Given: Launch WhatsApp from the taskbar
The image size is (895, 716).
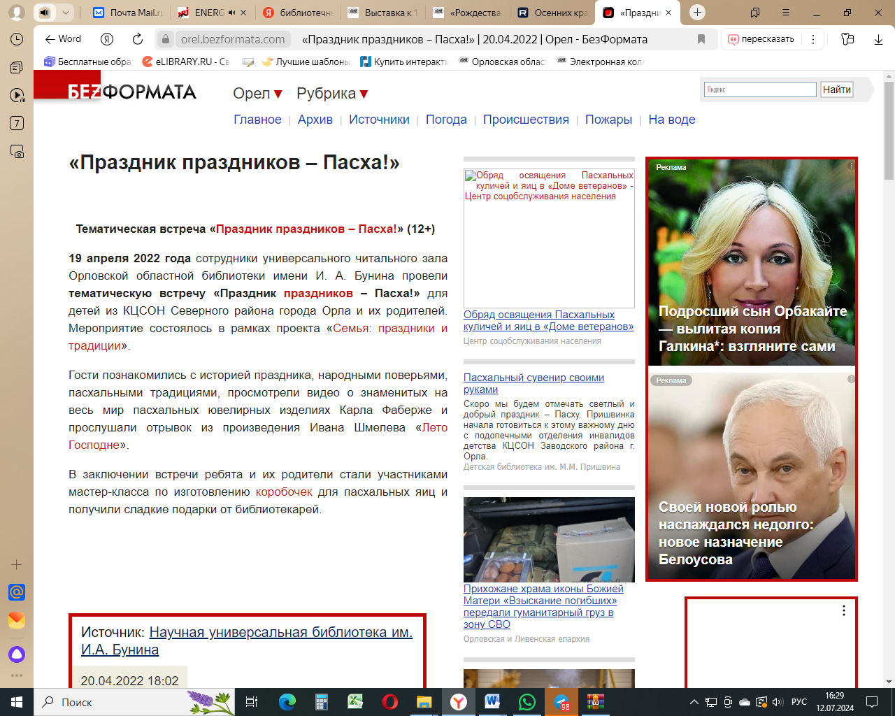Looking at the screenshot, I should coord(527,701).
